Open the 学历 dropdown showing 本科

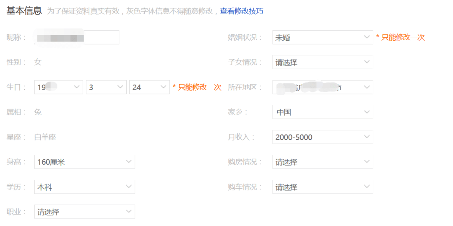(85, 187)
